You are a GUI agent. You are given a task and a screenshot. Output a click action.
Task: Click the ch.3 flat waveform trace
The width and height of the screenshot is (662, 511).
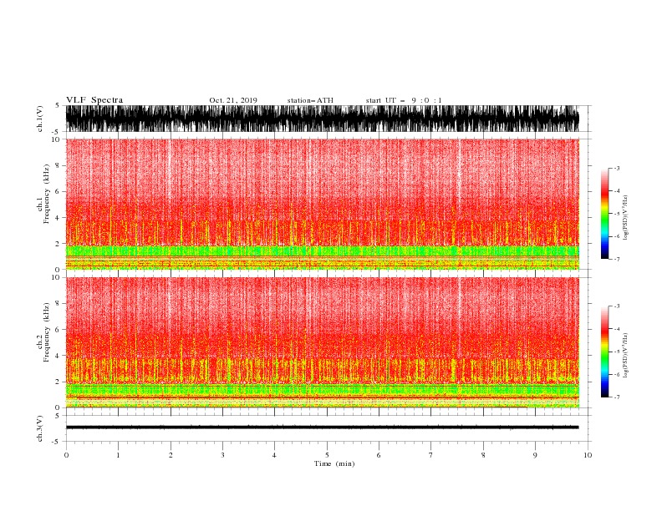(x=322, y=428)
